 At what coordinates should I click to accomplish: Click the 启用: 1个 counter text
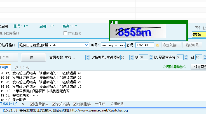pos(47,26)
